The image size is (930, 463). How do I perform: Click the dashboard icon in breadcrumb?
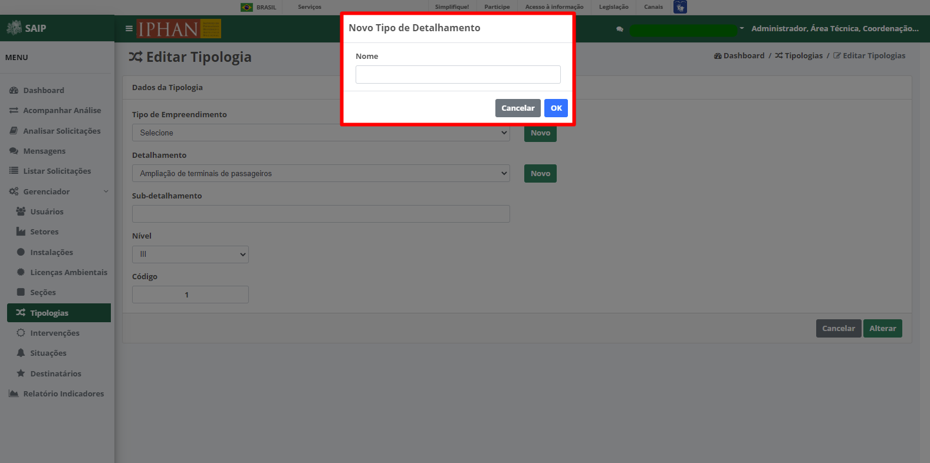click(x=718, y=56)
